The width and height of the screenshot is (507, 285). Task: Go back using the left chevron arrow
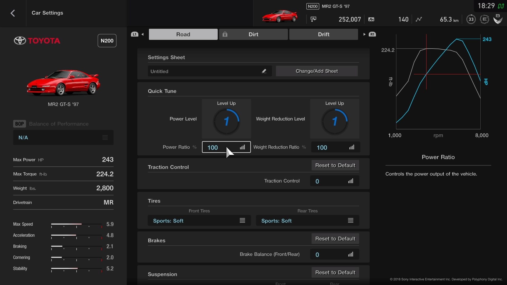tap(13, 13)
